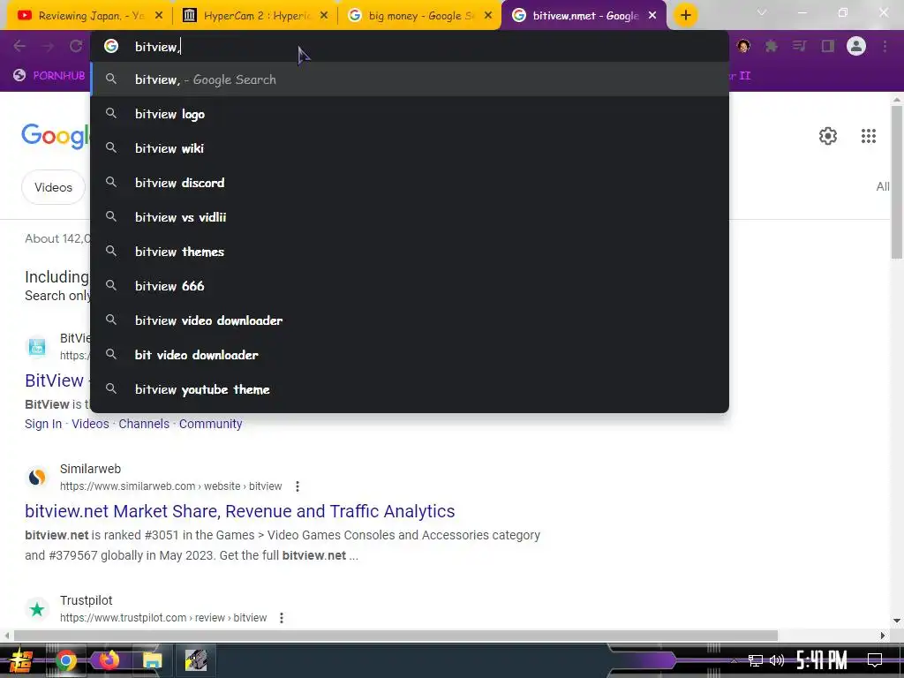Image resolution: width=904 pixels, height=678 pixels.
Task: Click the scroll right arrow
Action: (883, 636)
